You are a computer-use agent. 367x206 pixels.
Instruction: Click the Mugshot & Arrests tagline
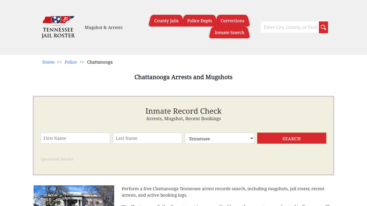(104, 27)
